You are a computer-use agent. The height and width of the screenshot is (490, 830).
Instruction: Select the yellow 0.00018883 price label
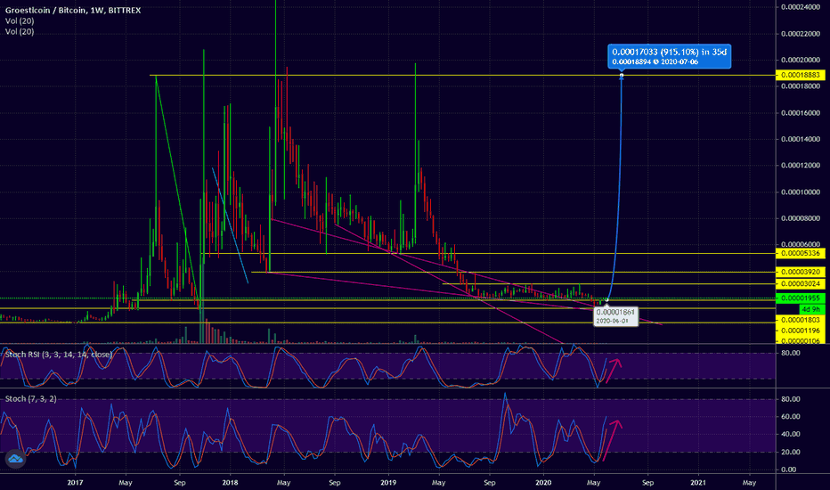point(801,75)
